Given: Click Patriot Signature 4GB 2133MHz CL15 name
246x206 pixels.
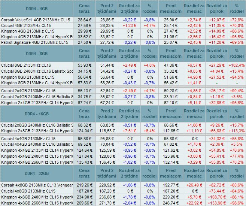Looking at the screenshot, I should coord(35,43).
